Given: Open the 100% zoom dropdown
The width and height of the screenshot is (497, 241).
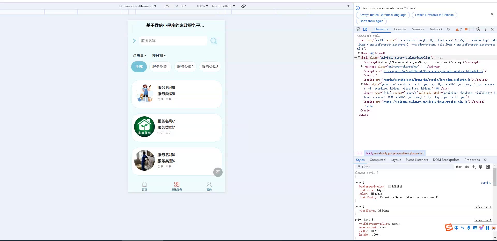Looking at the screenshot, I should tap(202, 6).
